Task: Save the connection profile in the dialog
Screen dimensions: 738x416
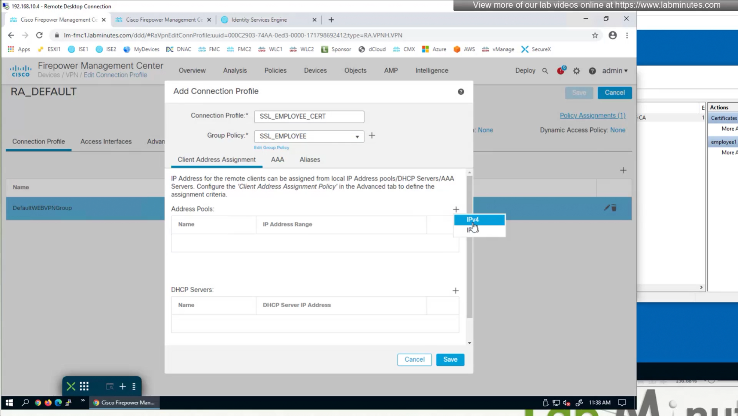Action: [x=450, y=359]
